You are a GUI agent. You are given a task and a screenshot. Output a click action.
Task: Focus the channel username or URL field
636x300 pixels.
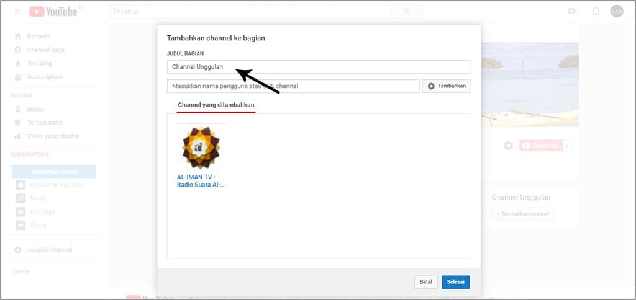point(293,86)
